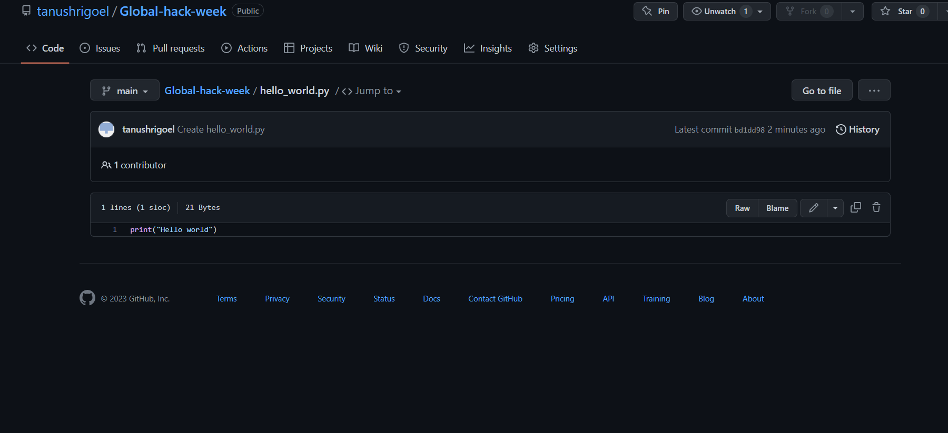The height and width of the screenshot is (433, 948).
Task: Open the Insights tab
Action: (488, 48)
